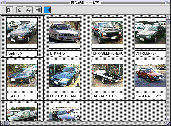The image size is (171, 126).
Task: Select the Jaguar XJ-S car photo
Action: coord(107,76)
